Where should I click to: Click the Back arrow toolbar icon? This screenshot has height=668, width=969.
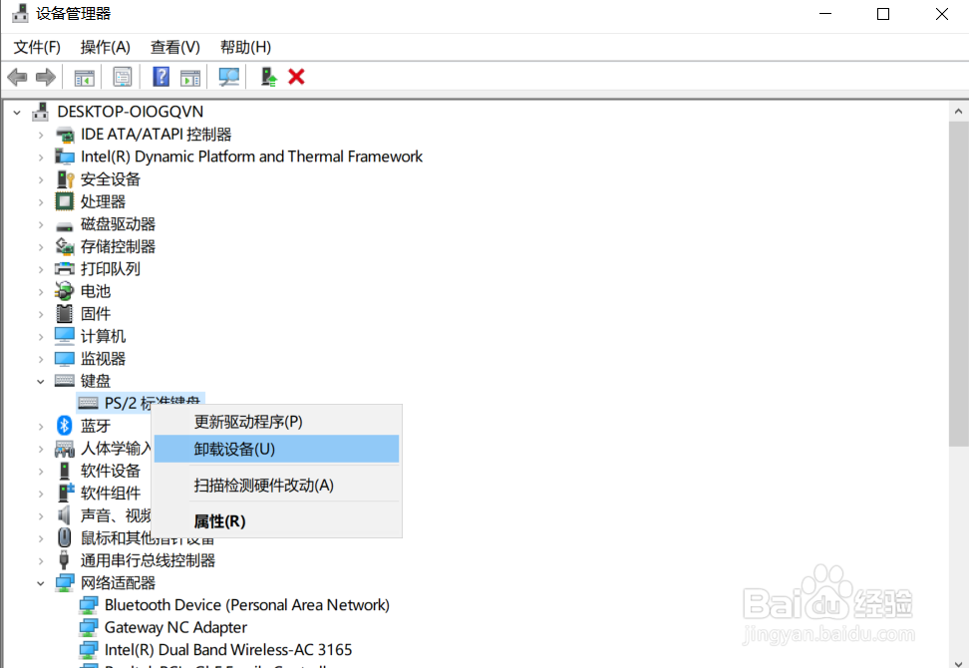coord(17,77)
